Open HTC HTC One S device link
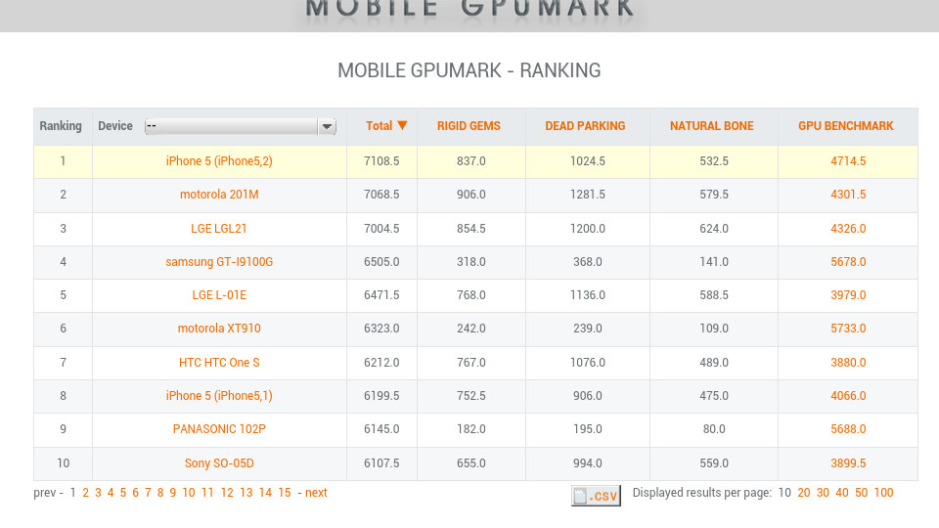Viewport: 939px width, 528px height. tap(219, 363)
